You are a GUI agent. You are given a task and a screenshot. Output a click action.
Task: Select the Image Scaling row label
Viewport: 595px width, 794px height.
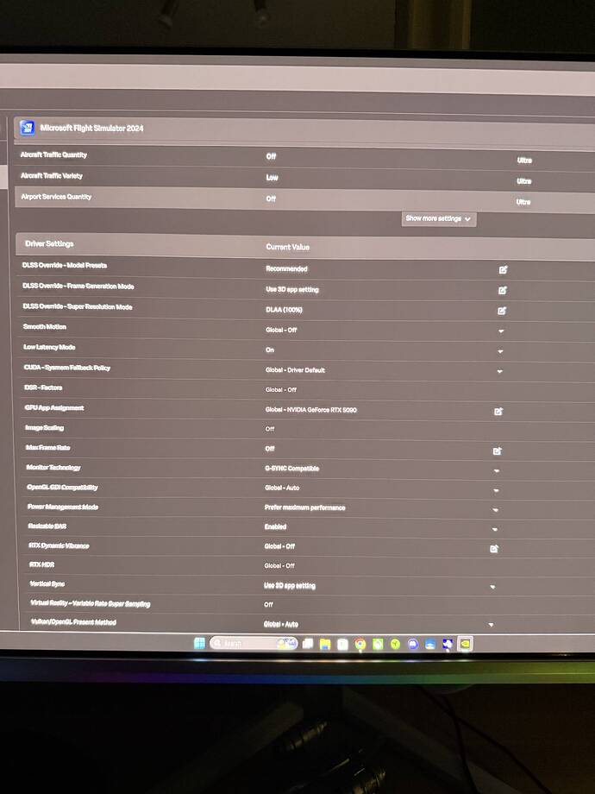pos(45,428)
